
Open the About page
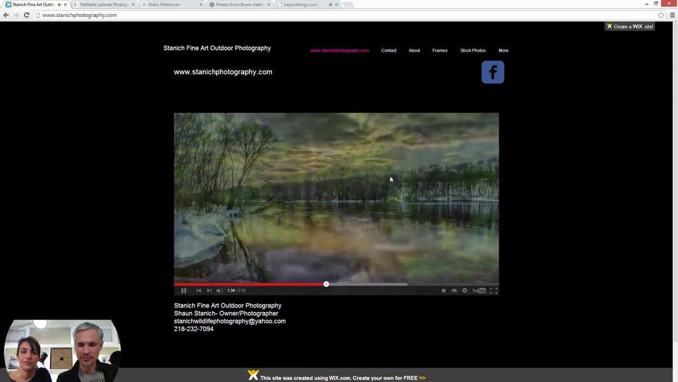(414, 50)
